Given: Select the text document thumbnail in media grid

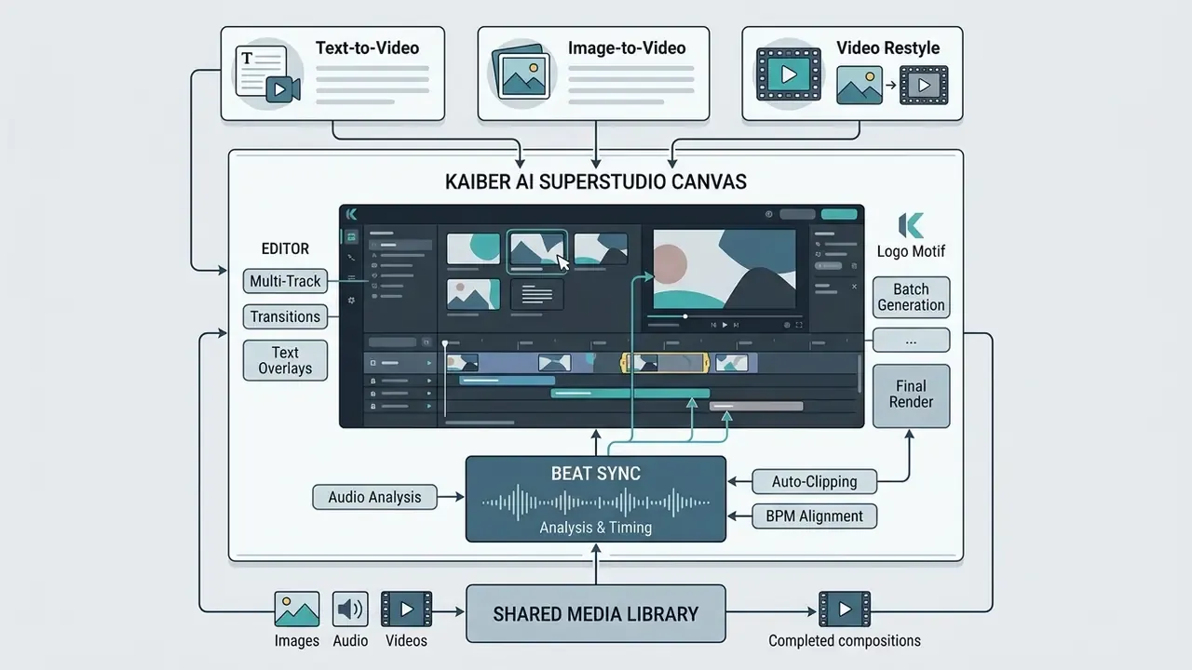Looking at the screenshot, I should pos(537,293).
